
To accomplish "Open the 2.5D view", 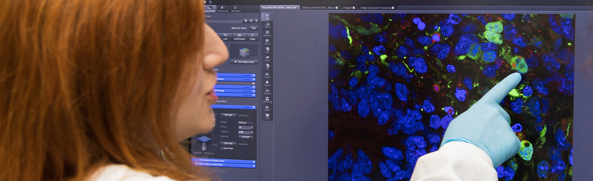I will [x=267, y=58].
